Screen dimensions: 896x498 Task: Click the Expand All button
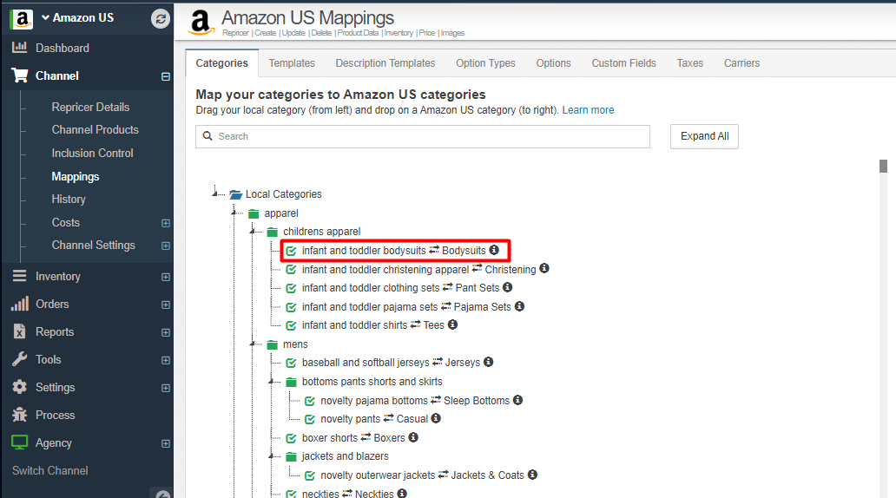pyautogui.click(x=704, y=136)
